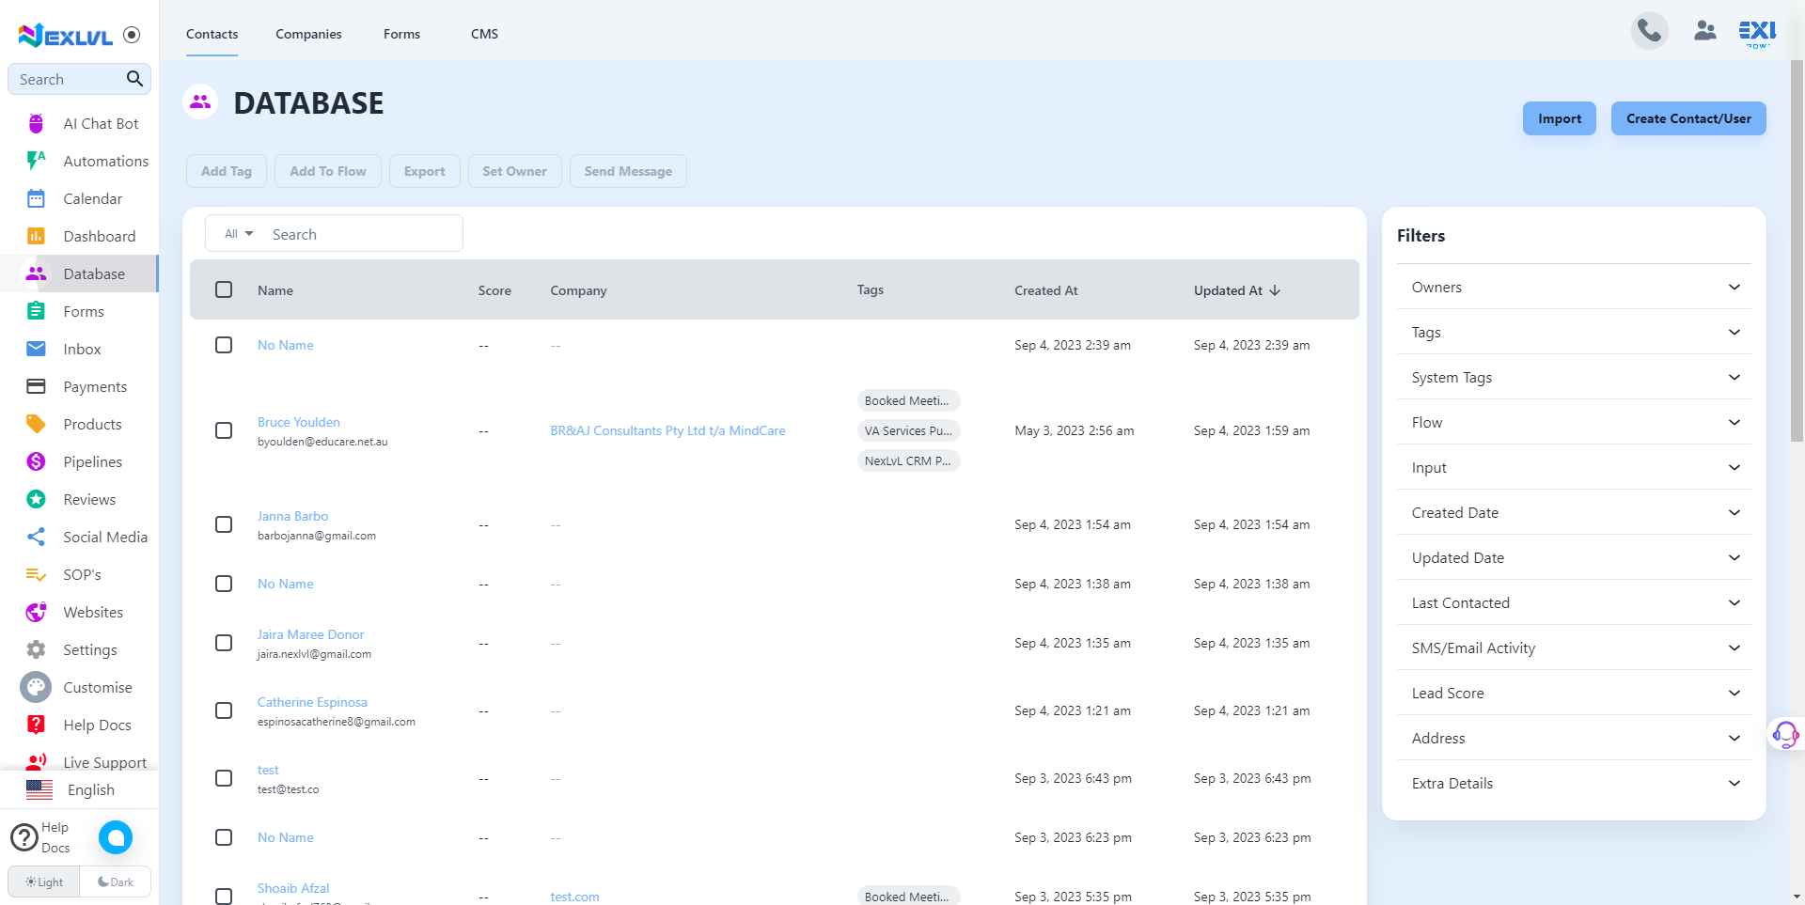
Task: Click the Dashboard chart icon
Action: click(x=36, y=236)
